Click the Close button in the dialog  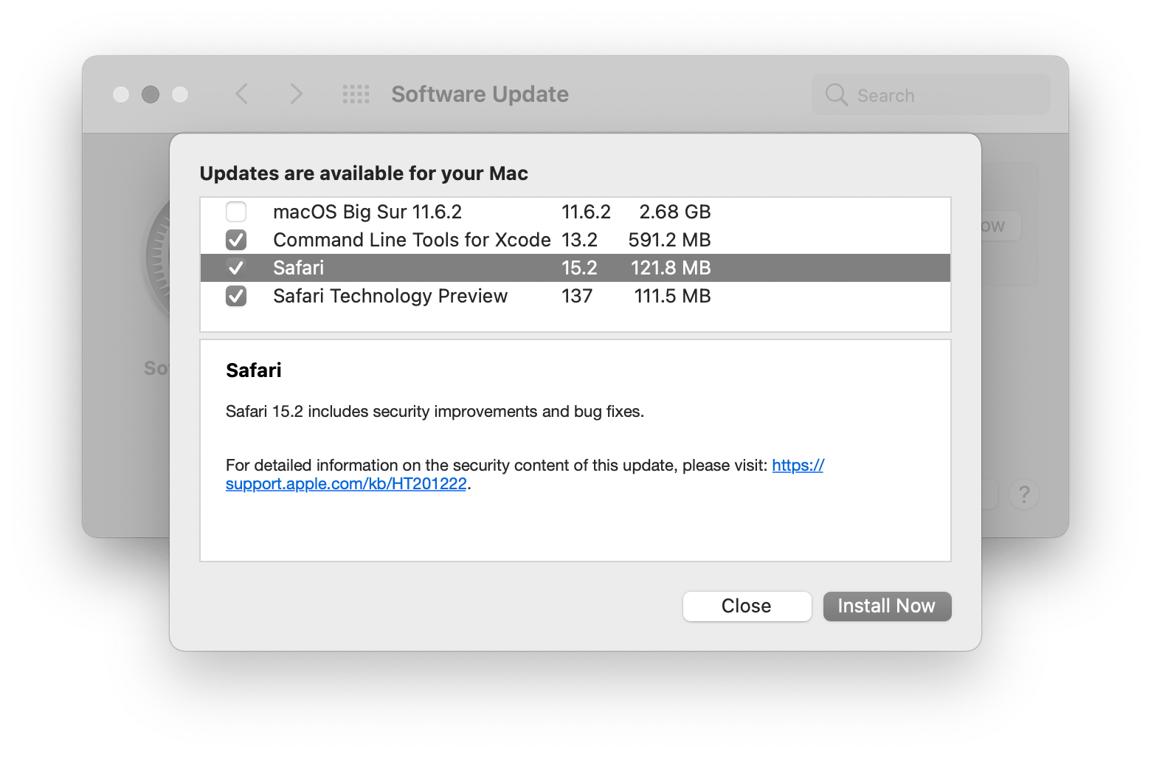747,607
